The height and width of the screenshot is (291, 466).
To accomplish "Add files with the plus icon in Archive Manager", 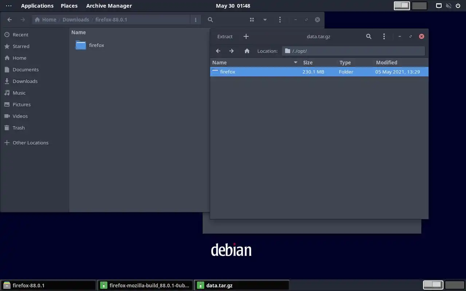I will pyautogui.click(x=246, y=36).
